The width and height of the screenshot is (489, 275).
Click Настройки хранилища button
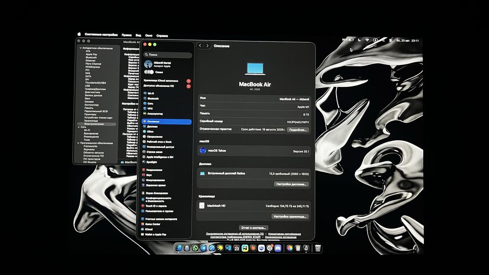(289, 216)
